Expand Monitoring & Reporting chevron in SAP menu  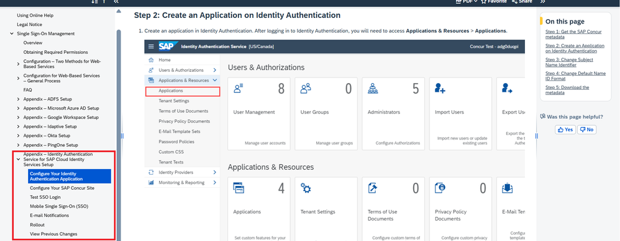215,183
